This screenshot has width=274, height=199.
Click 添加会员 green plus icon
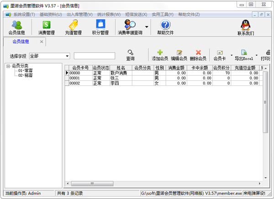[160, 52]
